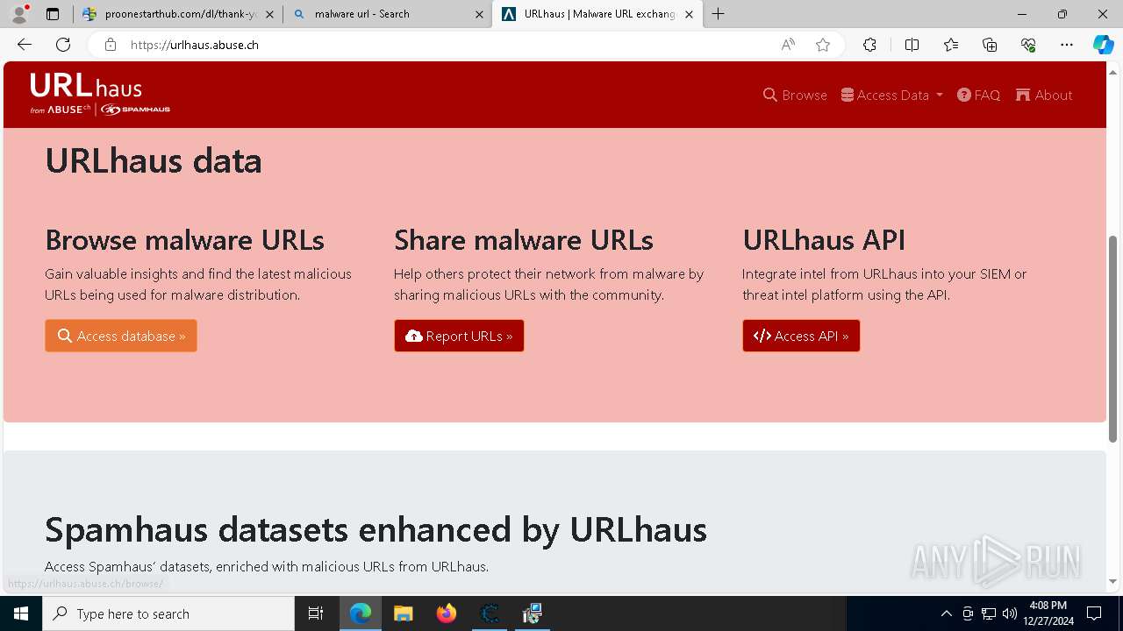
Task: Click the page vertical scrollbar thumb
Action: 1113,337
